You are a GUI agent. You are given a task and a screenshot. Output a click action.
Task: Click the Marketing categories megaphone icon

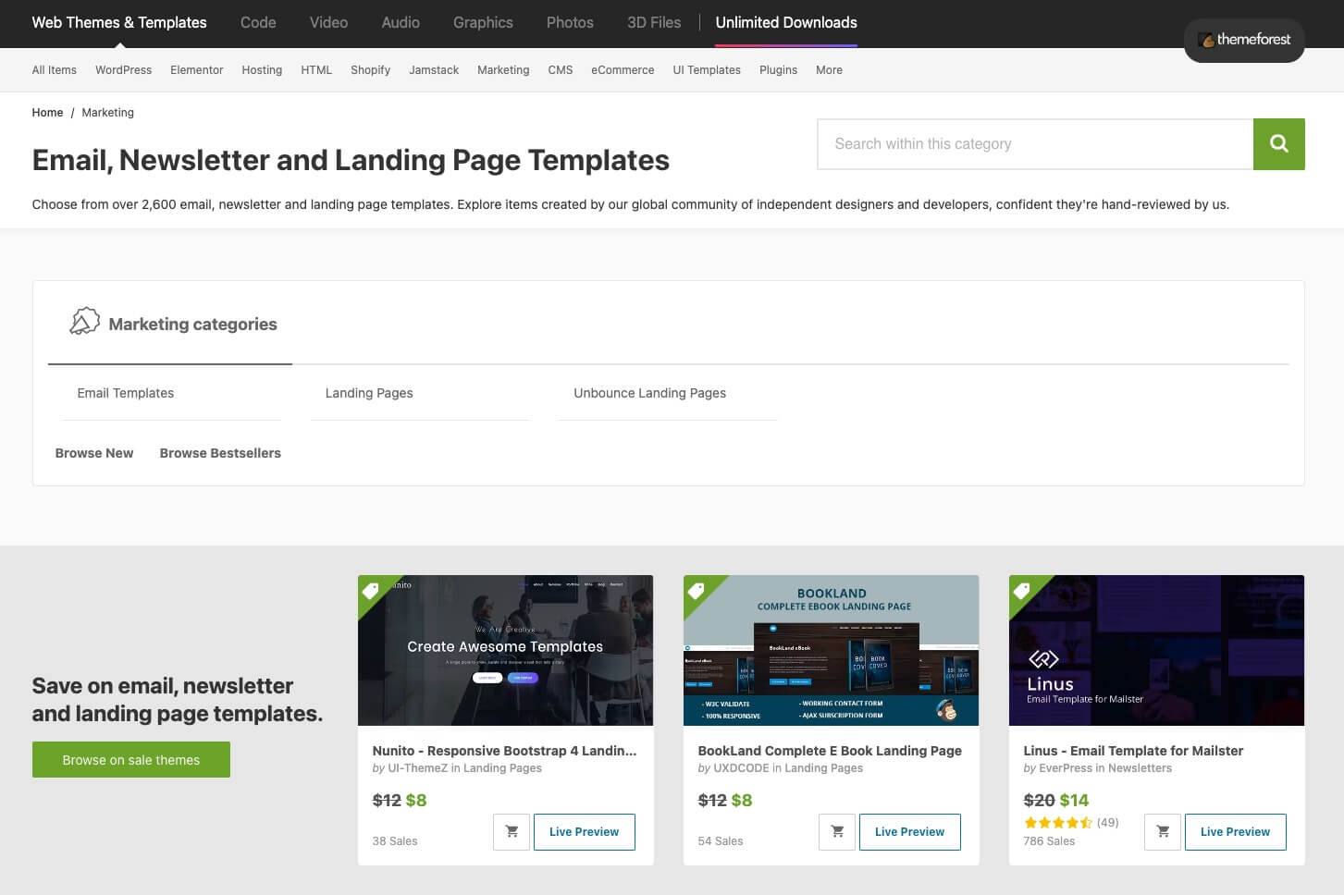click(x=84, y=322)
